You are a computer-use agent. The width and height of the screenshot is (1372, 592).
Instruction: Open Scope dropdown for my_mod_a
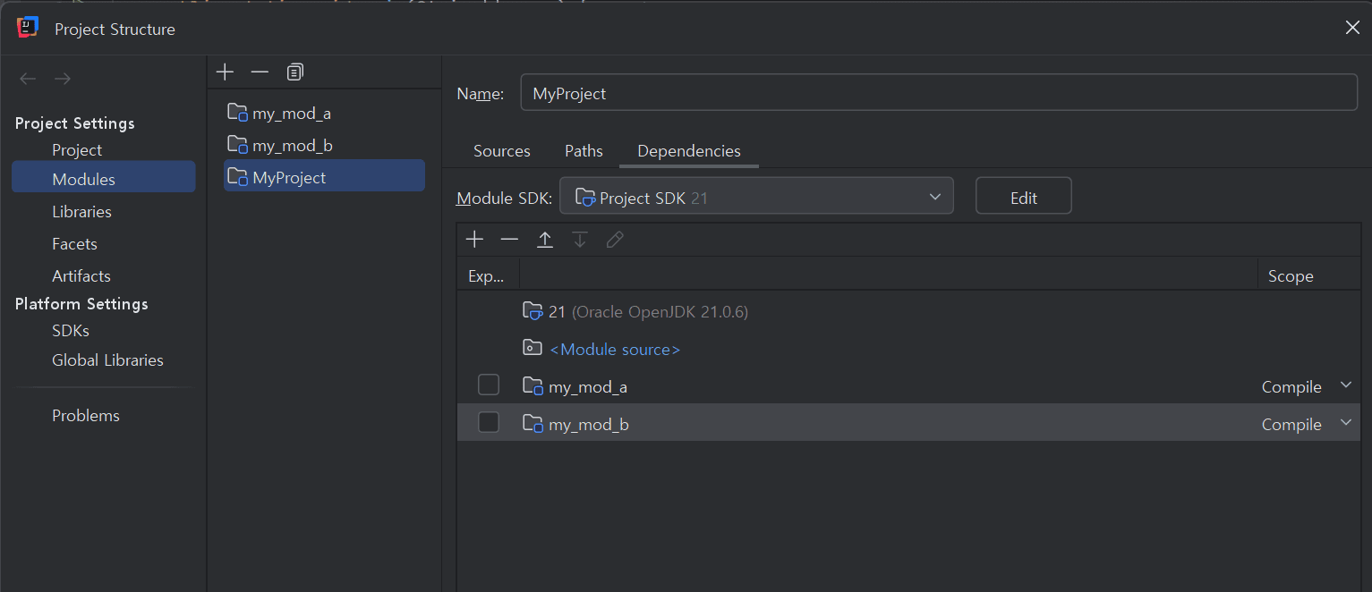tap(1345, 385)
